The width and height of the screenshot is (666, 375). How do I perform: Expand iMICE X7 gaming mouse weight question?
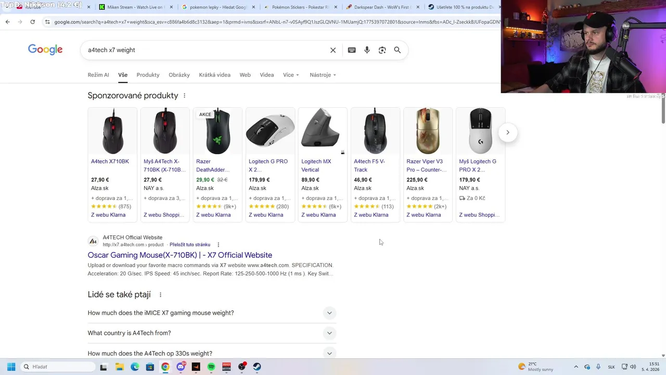[212, 313]
